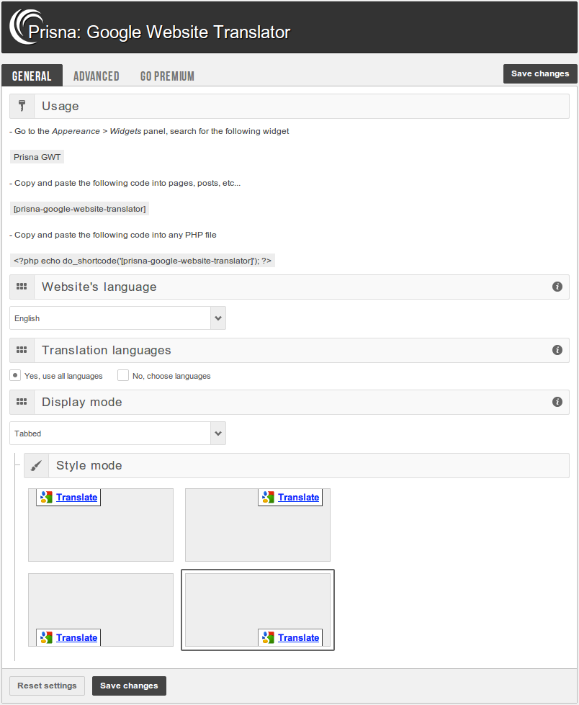
Task: Select 'Yes, use all languages' option
Action: (15, 375)
